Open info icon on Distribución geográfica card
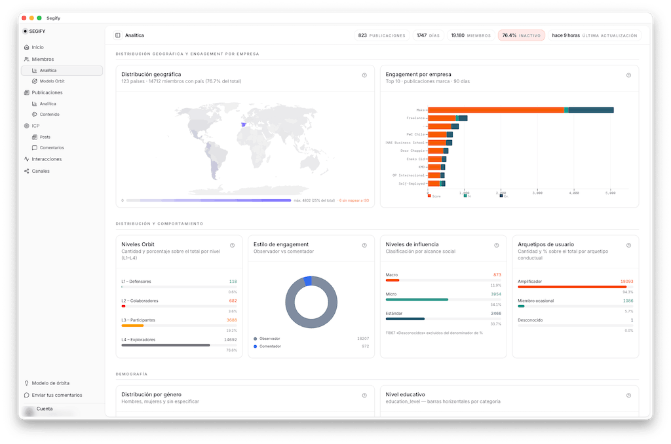Screen dimensions: 671x444 364,75
